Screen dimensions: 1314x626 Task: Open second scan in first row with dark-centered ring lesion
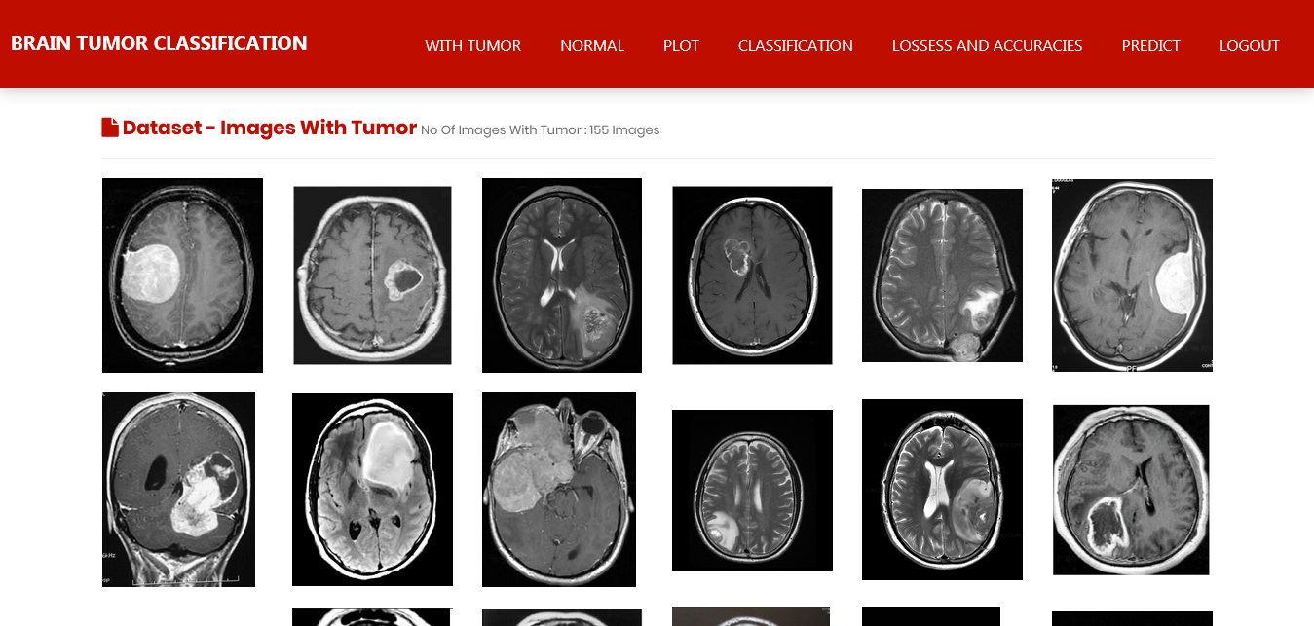[372, 276]
